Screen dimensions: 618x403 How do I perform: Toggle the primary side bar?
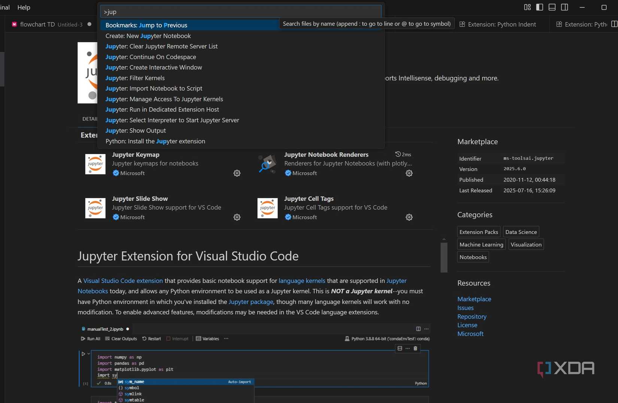(x=540, y=7)
